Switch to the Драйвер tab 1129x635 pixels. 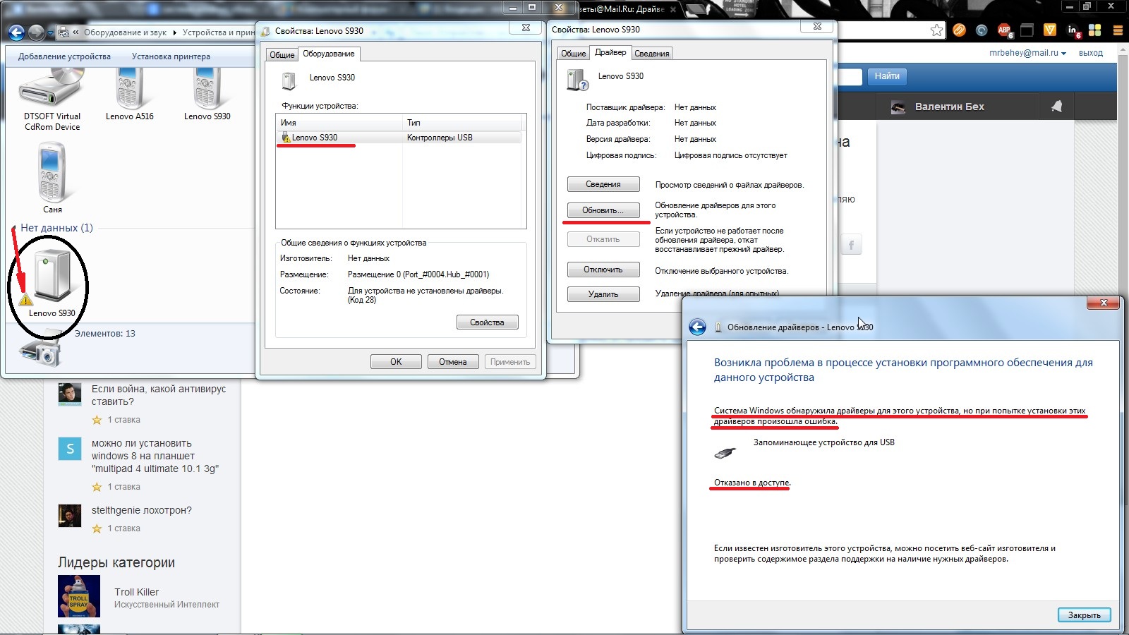[610, 52]
